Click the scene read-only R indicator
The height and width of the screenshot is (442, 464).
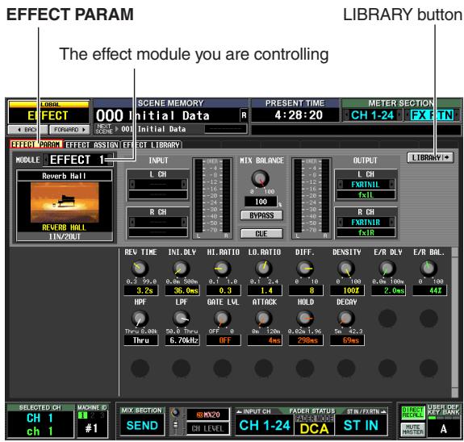pyautogui.click(x=244, y=115)
